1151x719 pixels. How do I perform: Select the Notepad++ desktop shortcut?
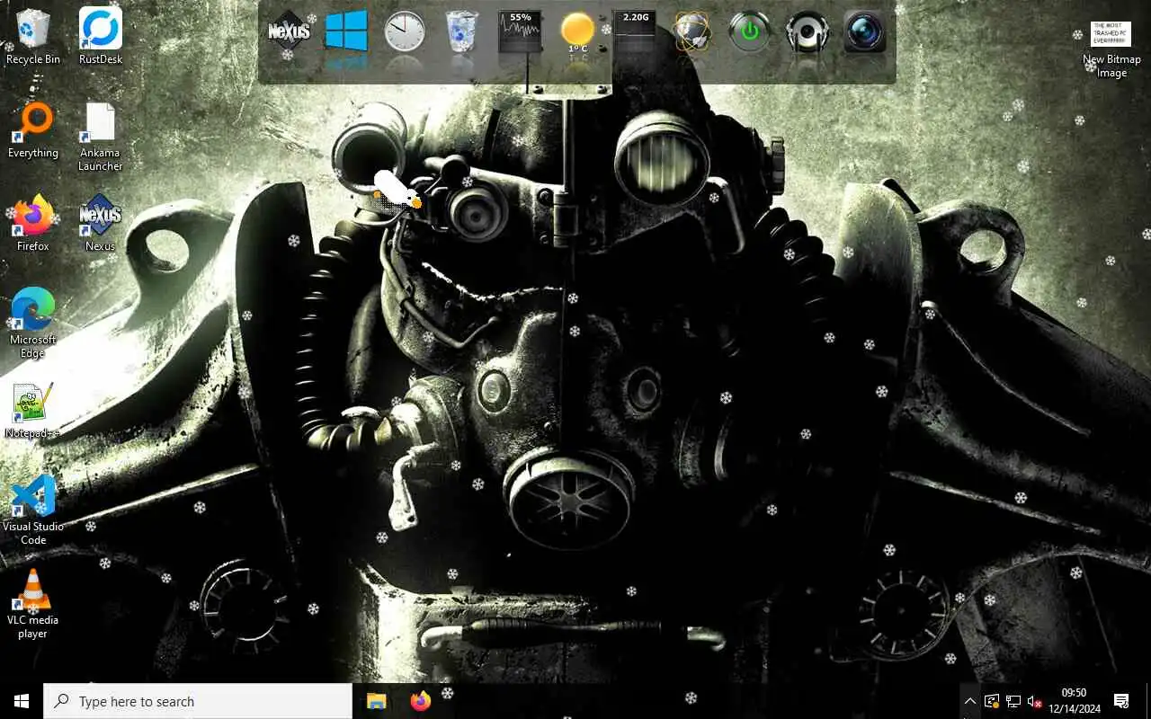click(x=33, y=411)
